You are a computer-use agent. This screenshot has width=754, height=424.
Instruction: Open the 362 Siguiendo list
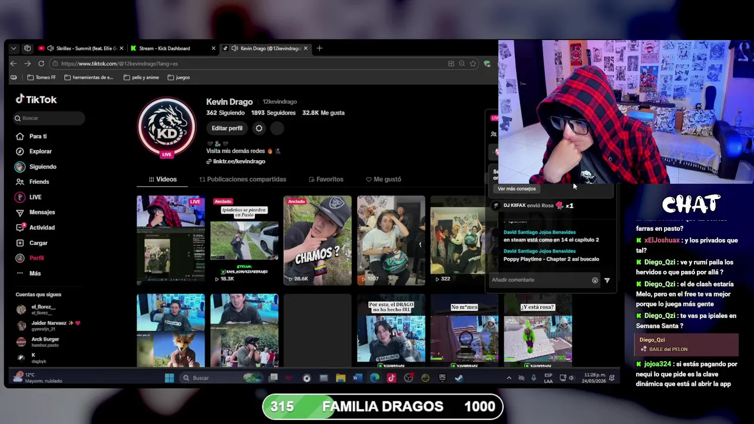tap(225, 112)
